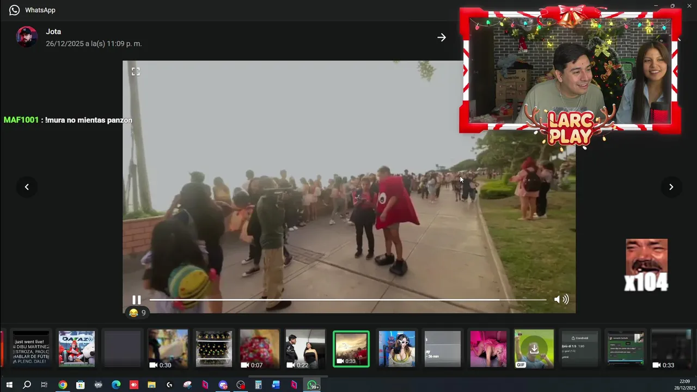The width and height of the screenshot is (697, 392).
Task: Open the DIBU MARTINEZ text thumbnail
Action: [31, 349]
